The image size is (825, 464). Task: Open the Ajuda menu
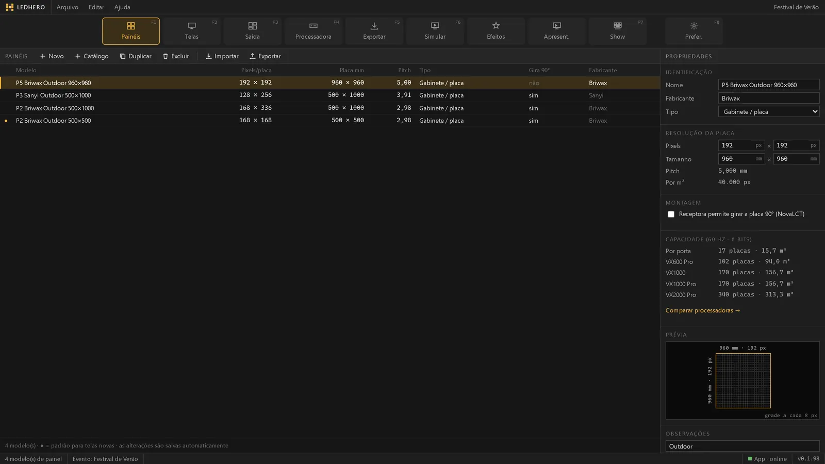click(x=122, y=7)
